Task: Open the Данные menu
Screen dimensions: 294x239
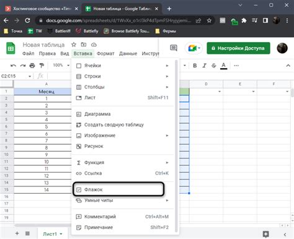Action: click(x=128, y=53)
